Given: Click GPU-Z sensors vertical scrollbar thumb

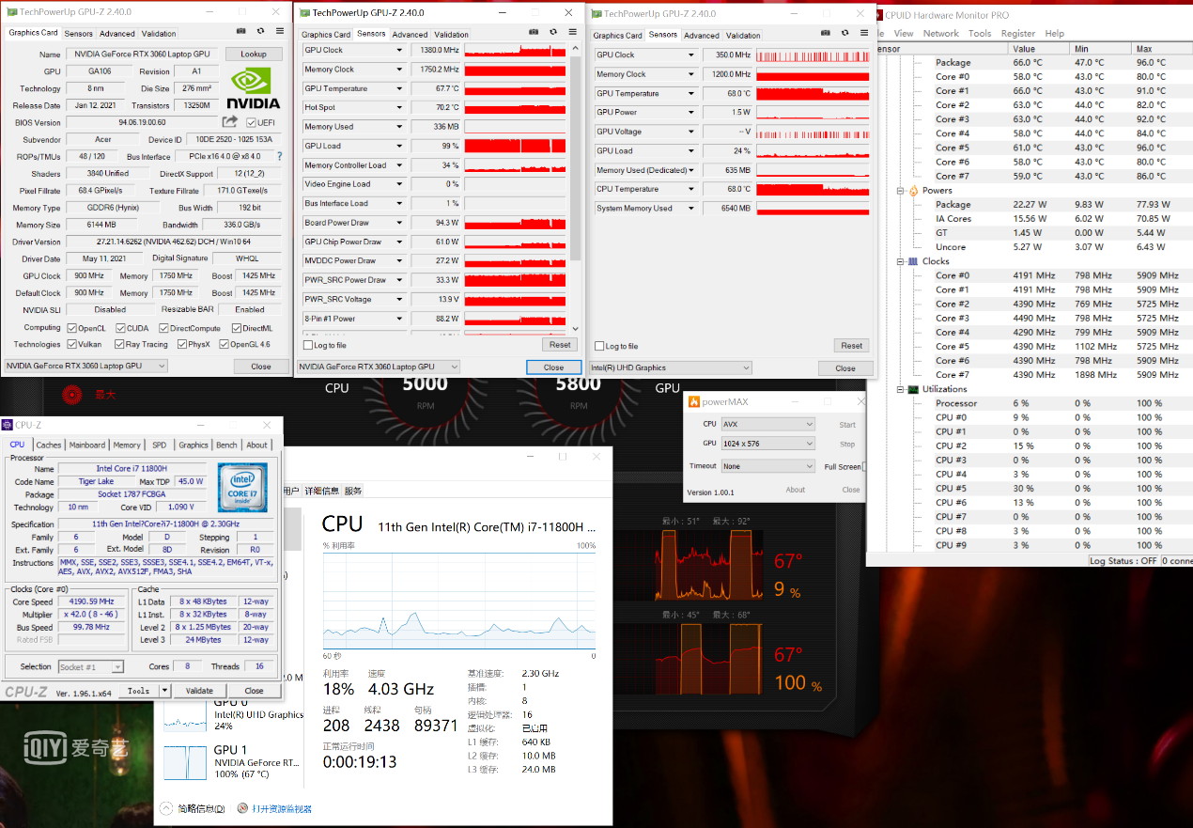Looking at the screenshot, I should pyautogui.click(x=576, y=157).
